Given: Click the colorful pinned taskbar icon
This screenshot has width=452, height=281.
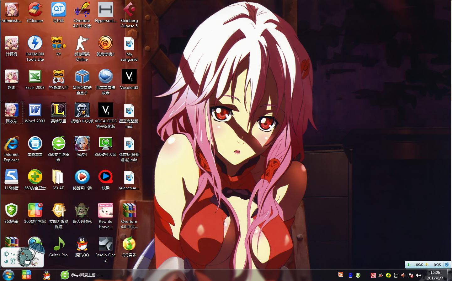Looking at the screenshot, I should pyautogui.click(x=26, y=275).
